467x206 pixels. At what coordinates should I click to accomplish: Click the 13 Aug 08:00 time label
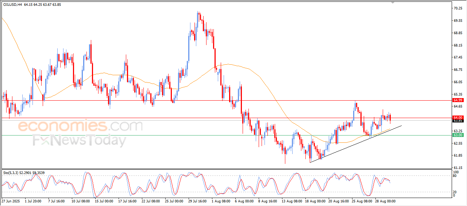pyautogui.click(x=291, y=201)
